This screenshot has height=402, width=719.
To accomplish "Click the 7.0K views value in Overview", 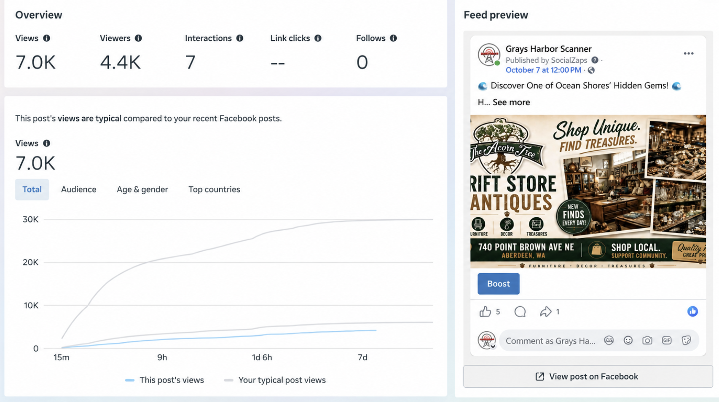I will 35,62.
